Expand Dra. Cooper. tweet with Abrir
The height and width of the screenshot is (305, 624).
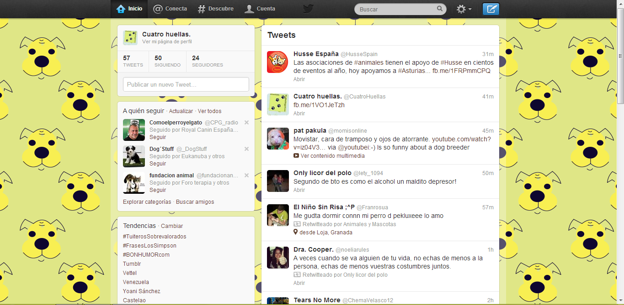click(299, 283)
